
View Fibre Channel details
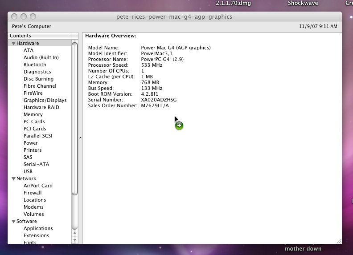[x=40, y=86]
